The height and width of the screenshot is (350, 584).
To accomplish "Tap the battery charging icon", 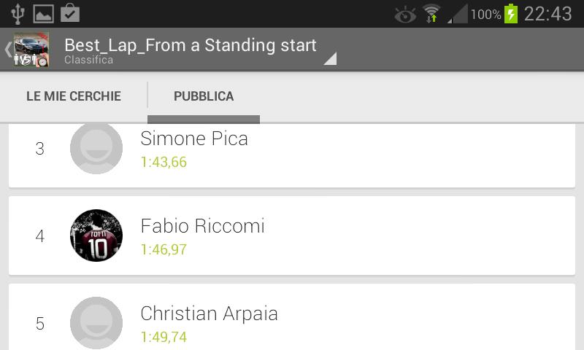I will coord(511,13).
